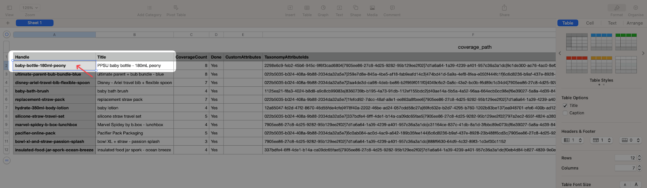Enable the Caption checkbox

pyautogui.click(x=565, y=113)
